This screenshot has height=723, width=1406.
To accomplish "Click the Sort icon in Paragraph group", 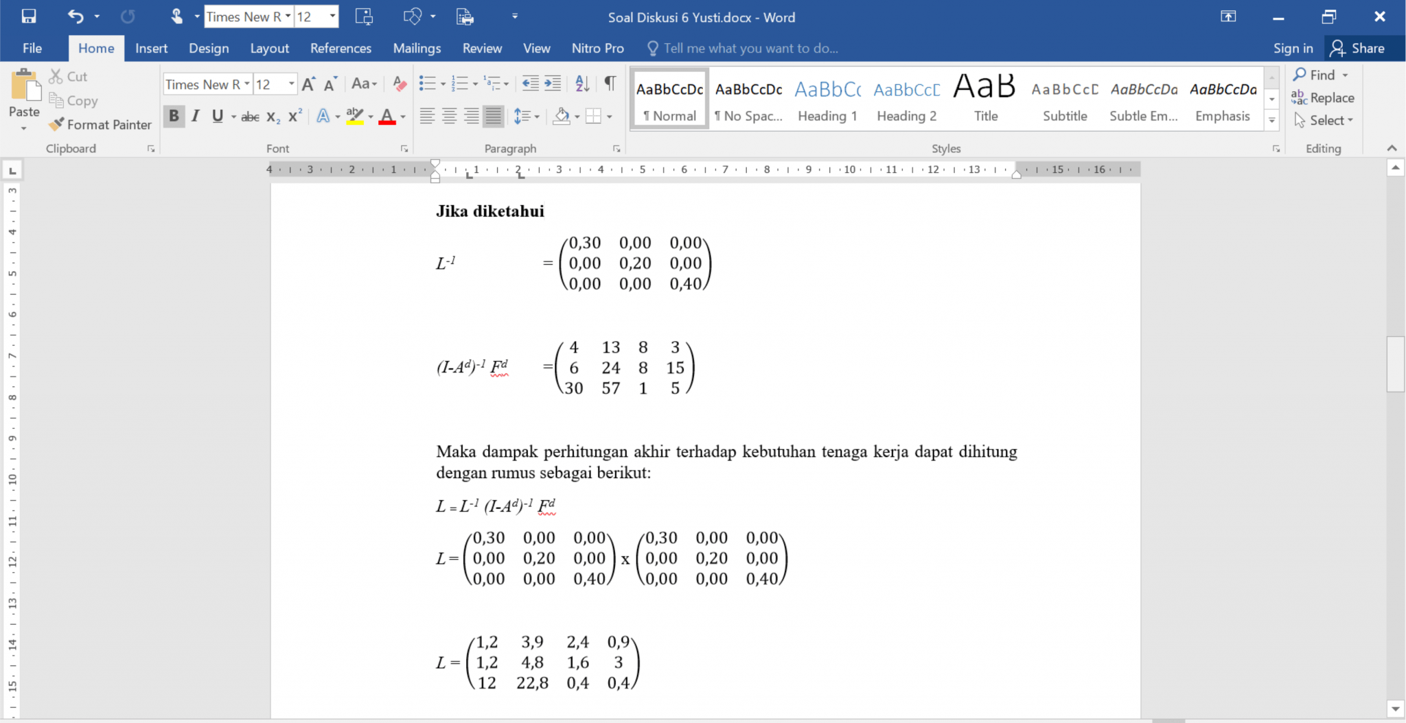I will coord(582,83).
